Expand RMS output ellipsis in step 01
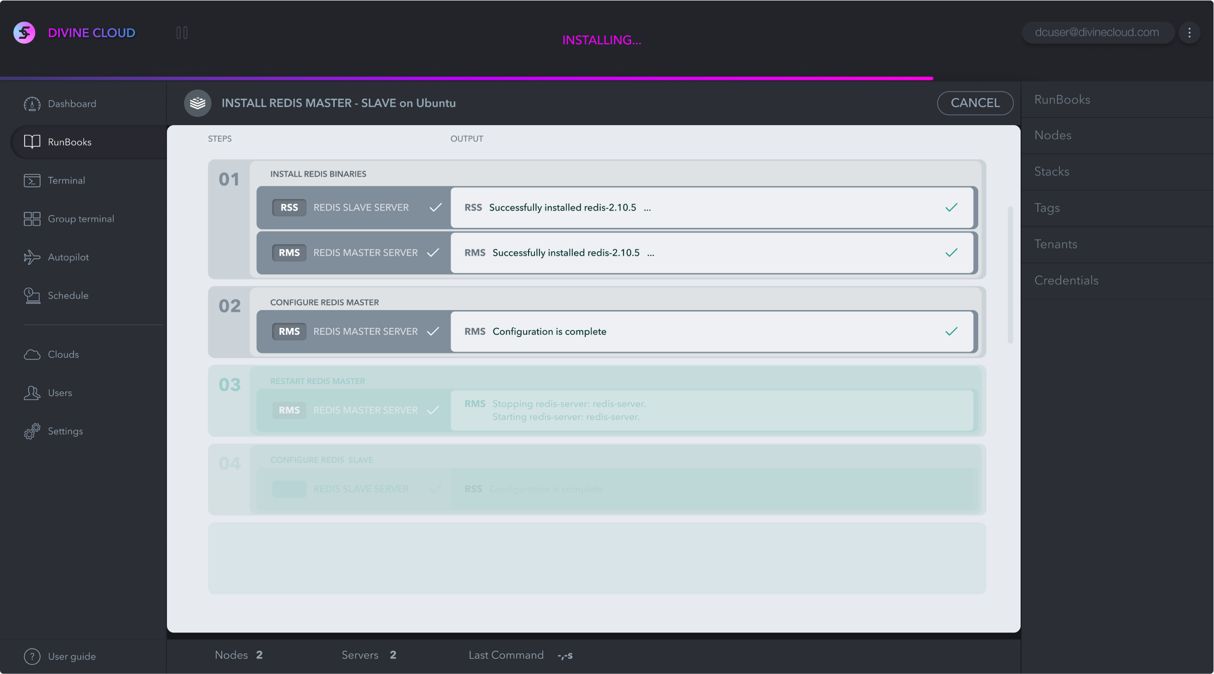Screen dimensions: 1214x674 tap(650, 253)
